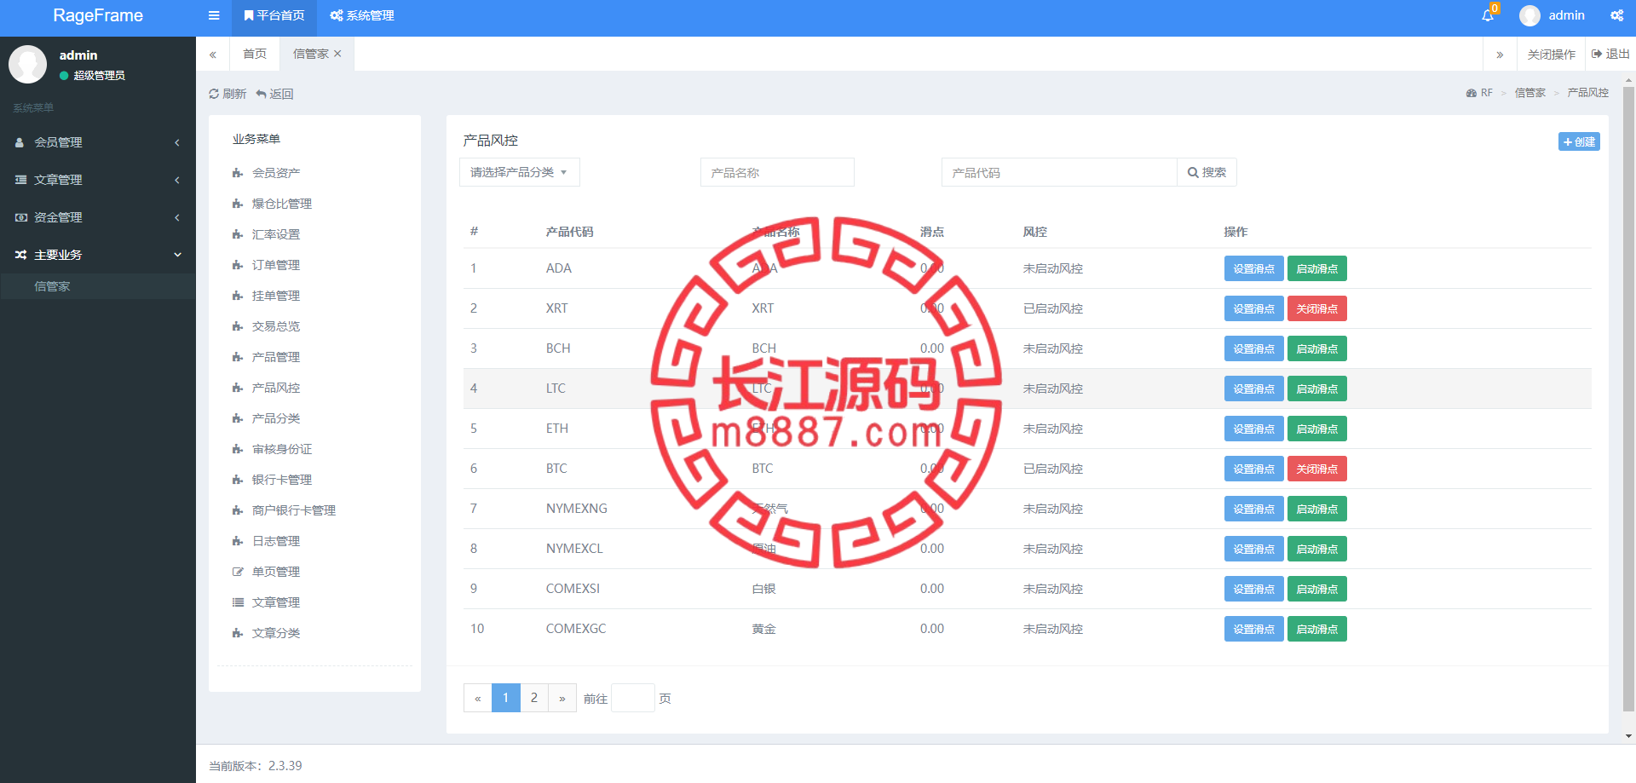Click the 文章管理 list icon in business menu

click(238, 602)
